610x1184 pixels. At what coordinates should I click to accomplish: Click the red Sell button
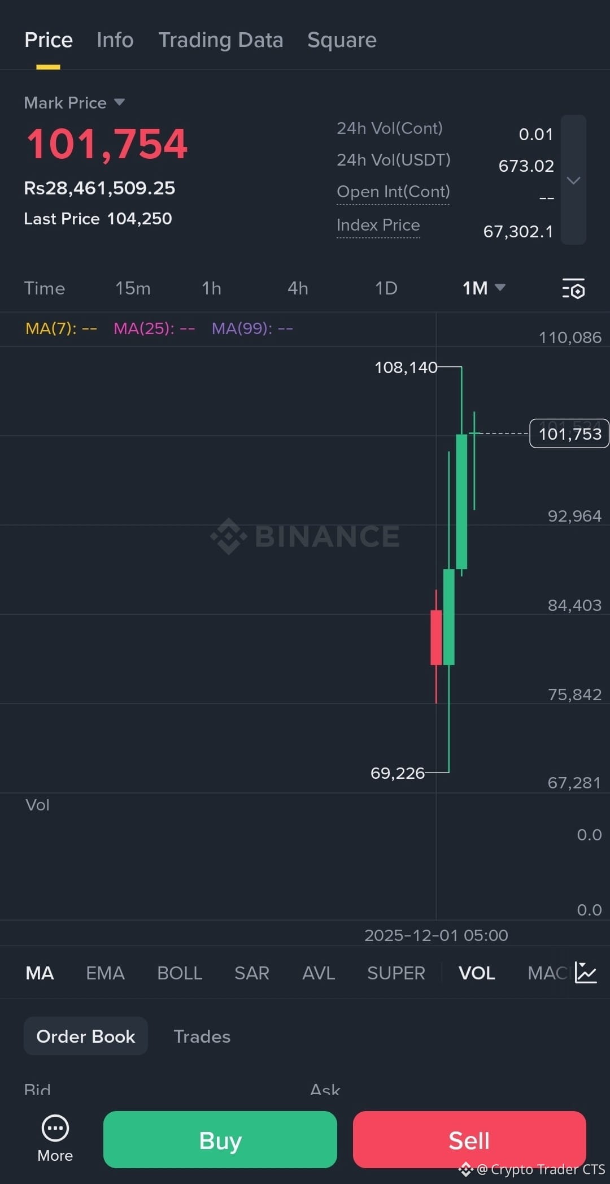point(469,1139)
